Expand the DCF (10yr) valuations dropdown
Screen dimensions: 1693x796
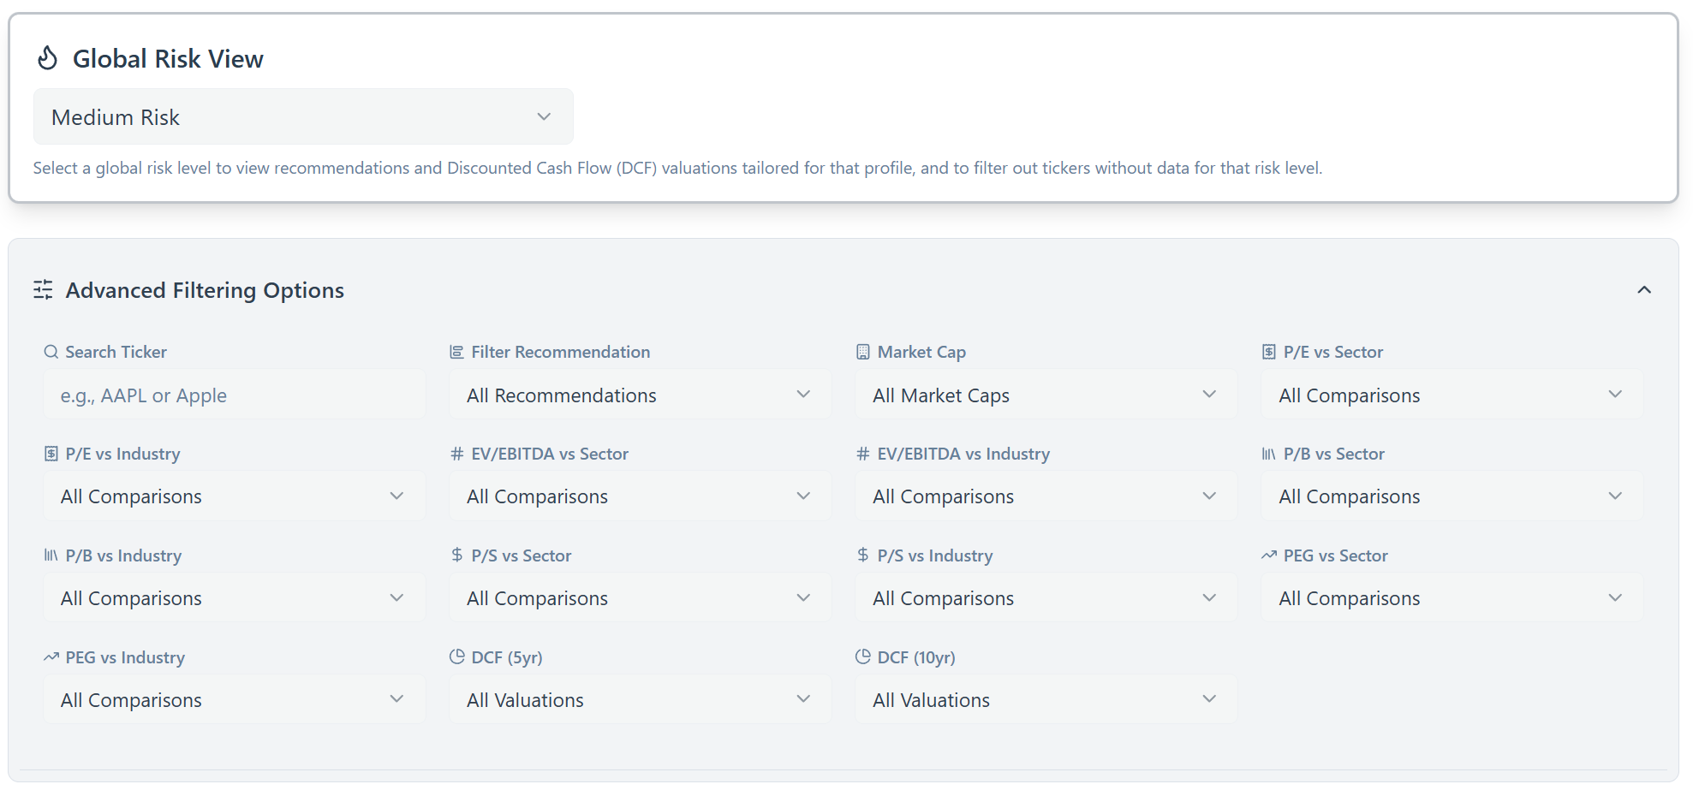pyautogui.click(x=1046, y=699)
